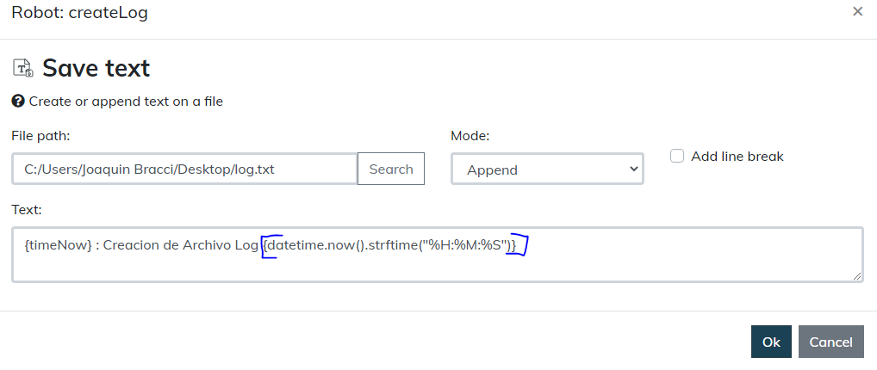Click the "Robot: createLog" dialog title
The width and height of the screenshot is (877, 370).
click(79, 13)
